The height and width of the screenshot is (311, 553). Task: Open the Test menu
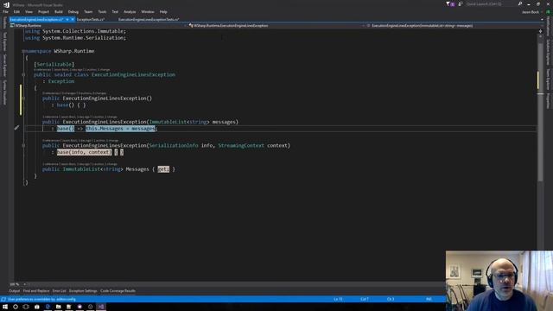click(x=115, y=11)
